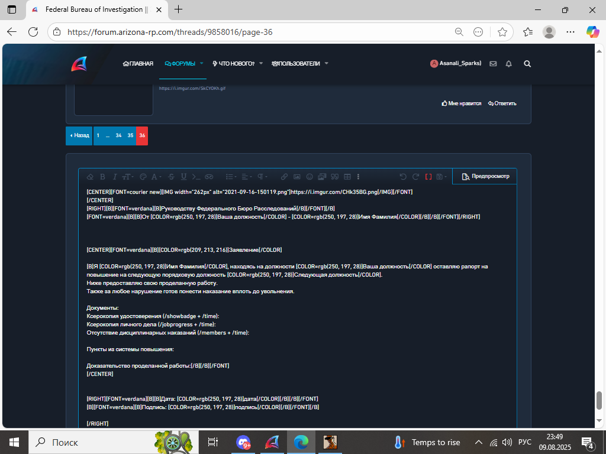Screen dimensions: 606x454
Task: Expand the list options dropdown
Action: 231,176
